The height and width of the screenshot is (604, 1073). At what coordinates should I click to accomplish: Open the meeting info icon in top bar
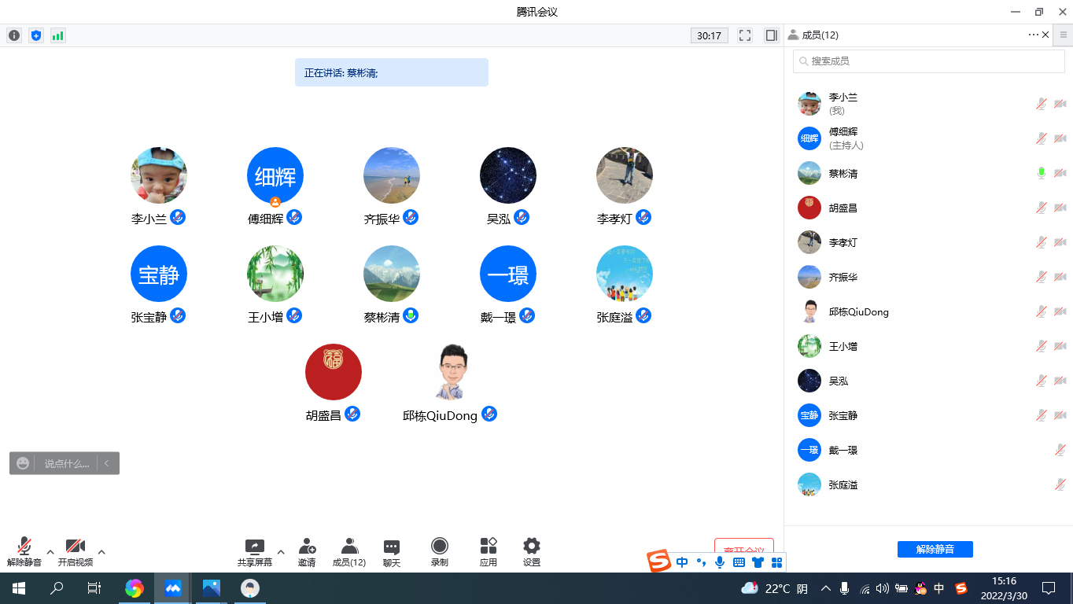pos(14,35)
